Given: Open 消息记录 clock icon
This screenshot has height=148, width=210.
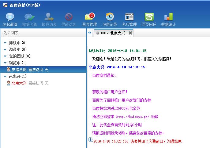Looking at the screenshot, I should click(110, 16).
